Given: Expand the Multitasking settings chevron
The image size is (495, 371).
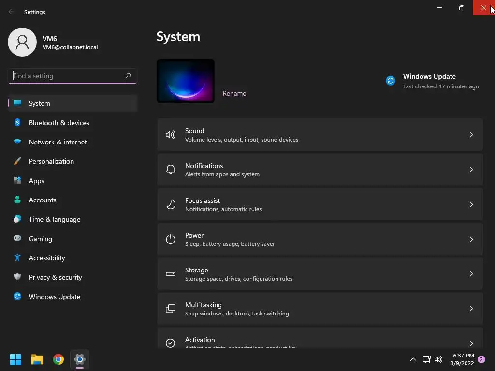Looking at the screenshot, I should tap(471, 309).
